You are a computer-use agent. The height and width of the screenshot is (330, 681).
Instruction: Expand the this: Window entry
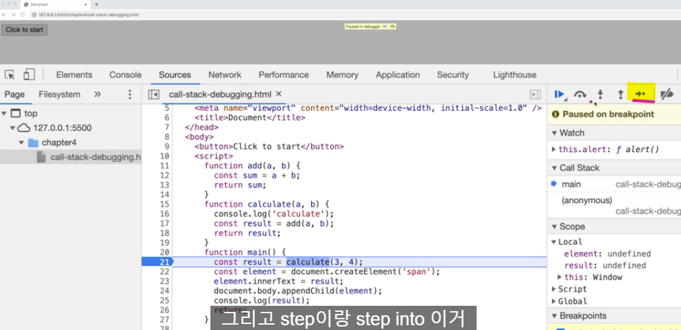click(560, 277)
